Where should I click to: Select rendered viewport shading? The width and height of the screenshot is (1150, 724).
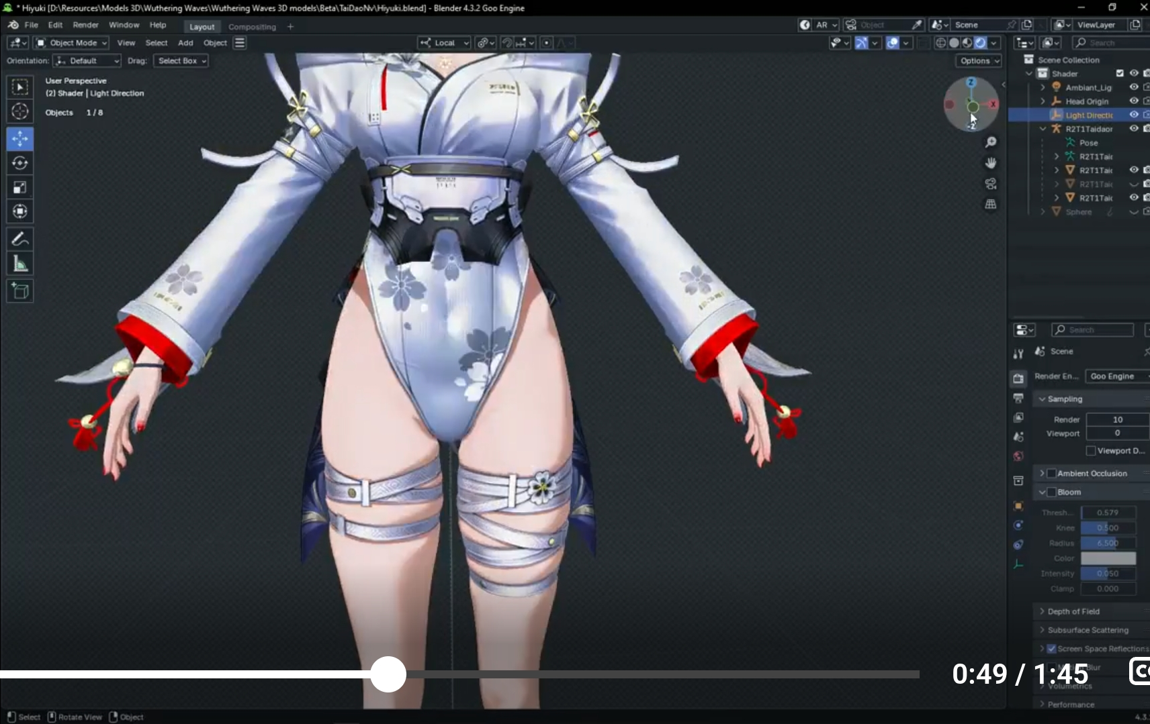(x=981, y=43)
